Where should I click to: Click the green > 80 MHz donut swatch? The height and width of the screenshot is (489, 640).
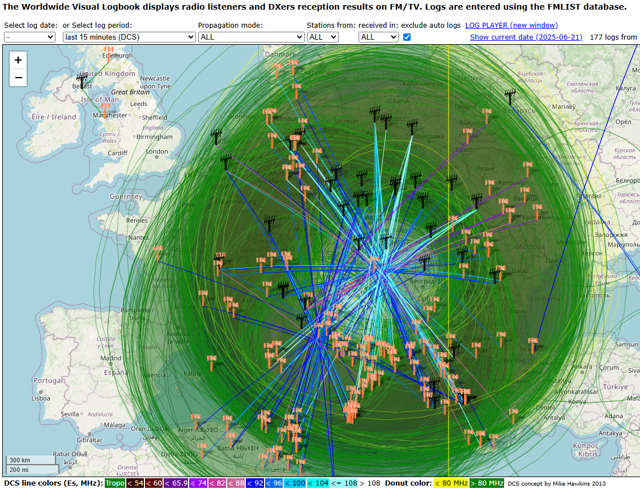click(x=487, y=483)
